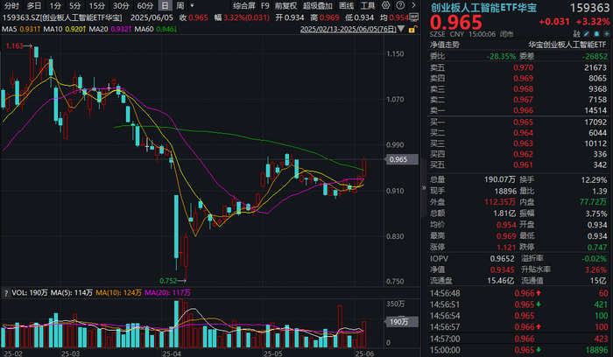Click the 0.965 current price axis marker
Screen dimensions: 613x357
398,159
